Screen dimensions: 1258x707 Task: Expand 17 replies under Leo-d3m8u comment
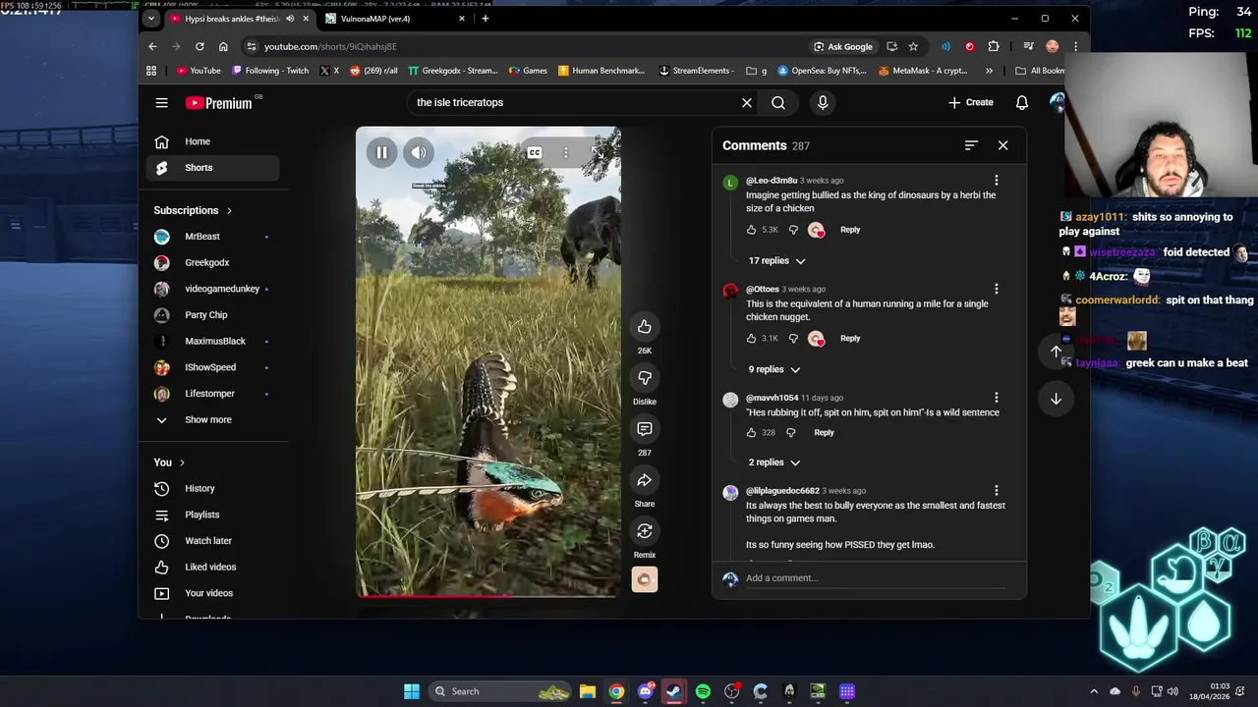point(776,261)
